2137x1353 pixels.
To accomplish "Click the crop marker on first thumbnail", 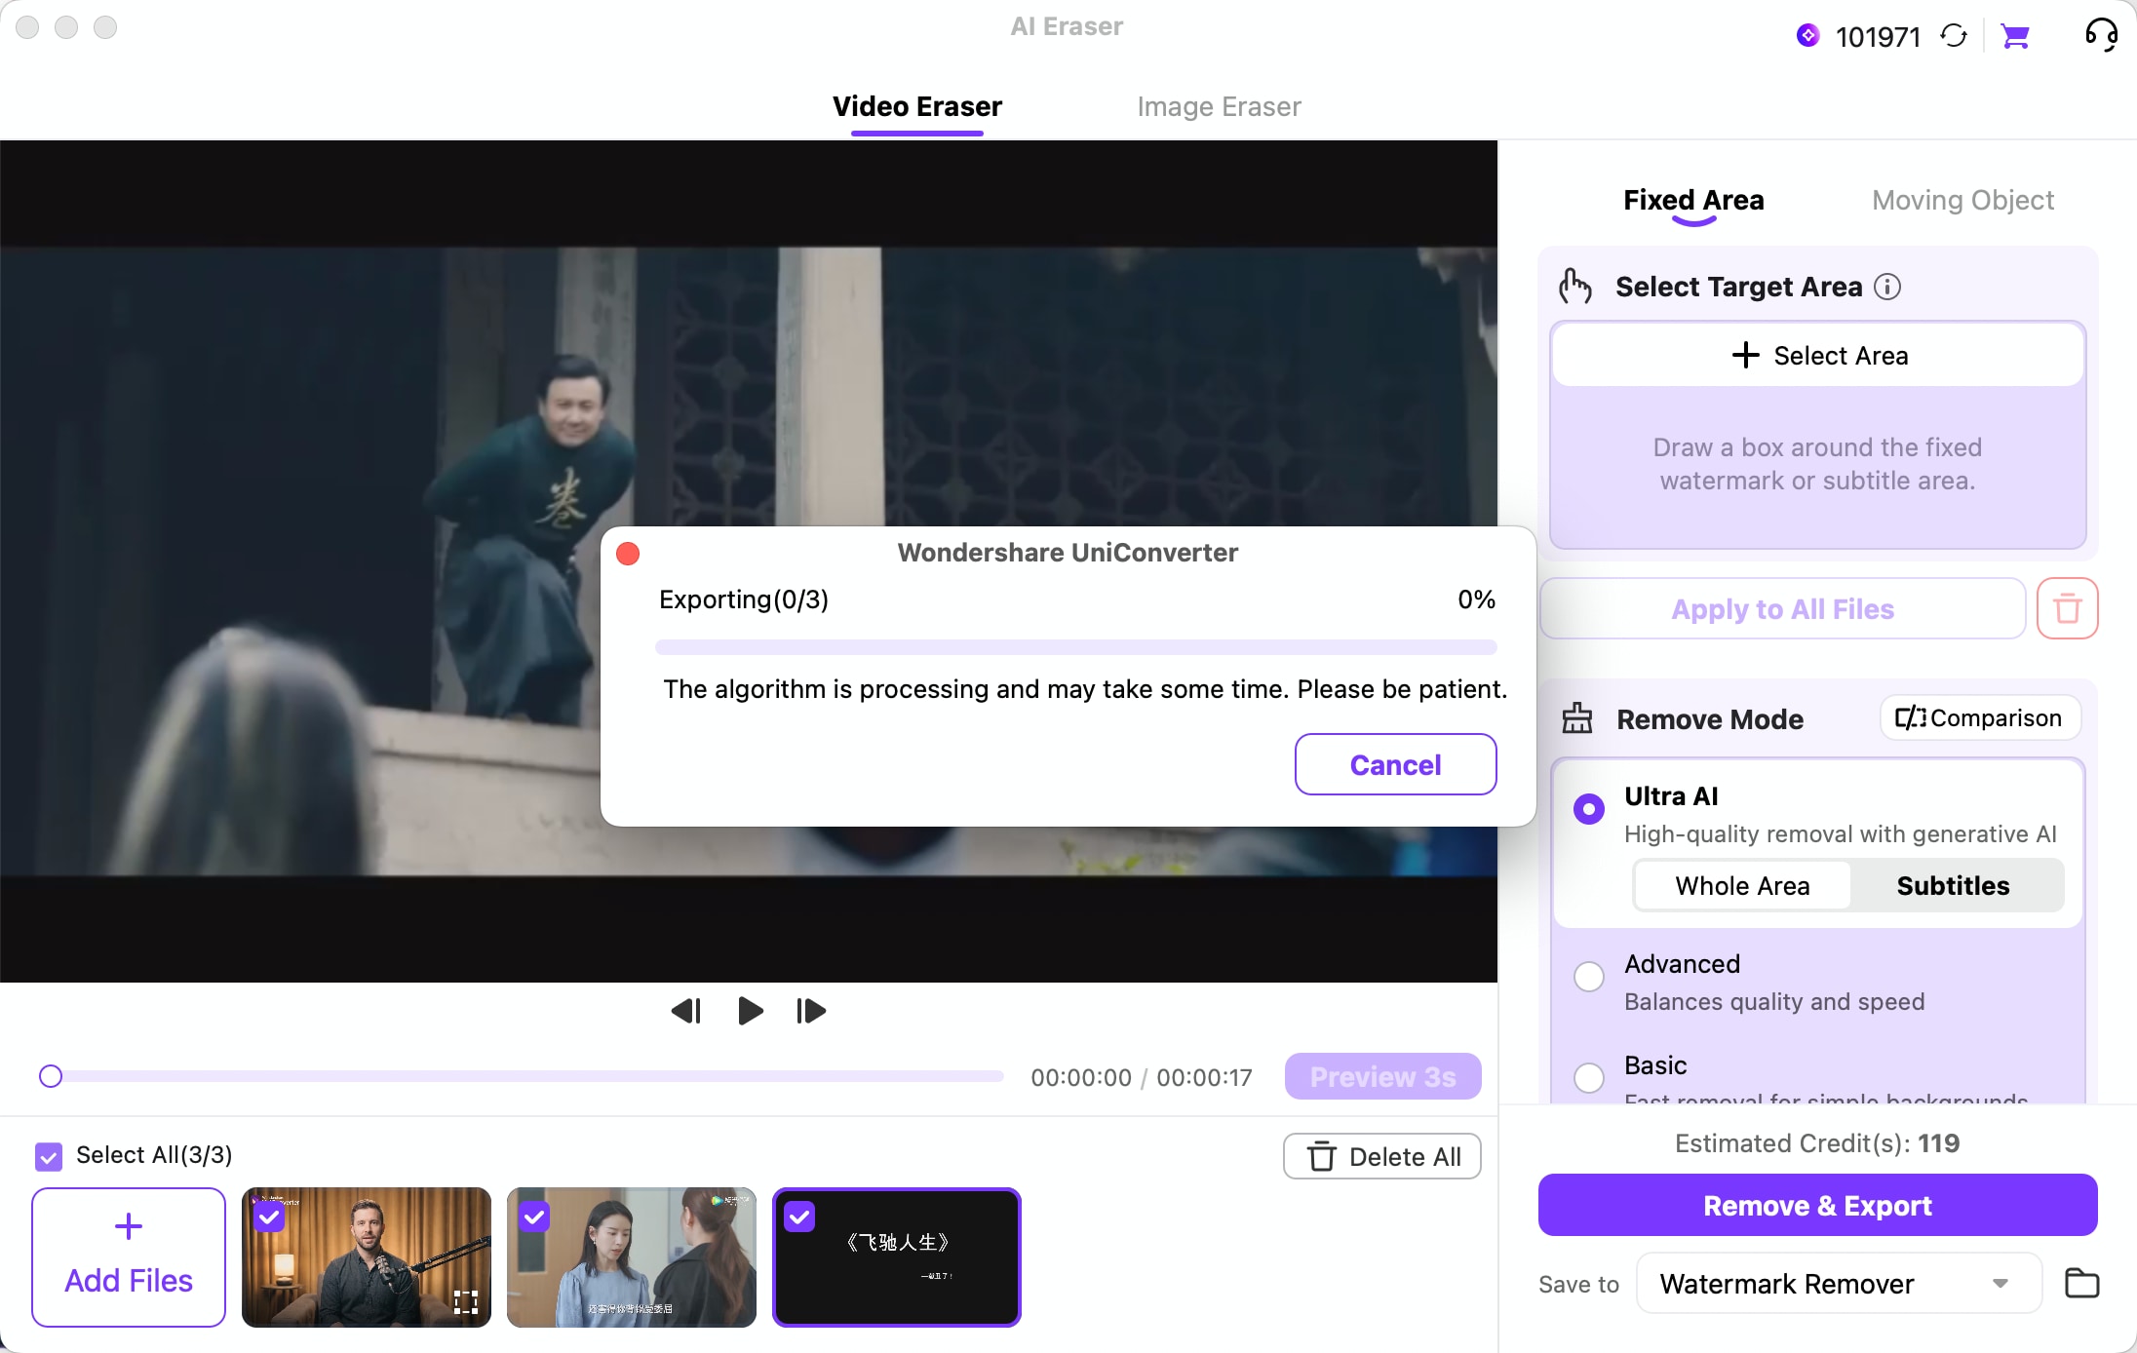I will tap(466, 1301).
